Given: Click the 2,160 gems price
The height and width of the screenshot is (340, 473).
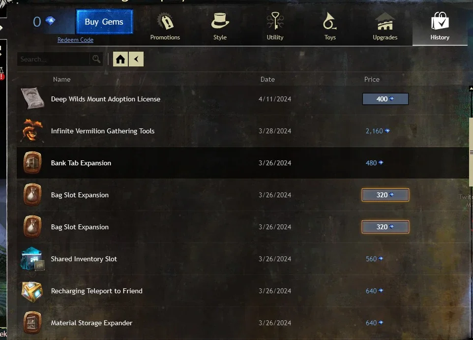Looking at the screenshot, I should pyautogui.click(x=378, y=131).
